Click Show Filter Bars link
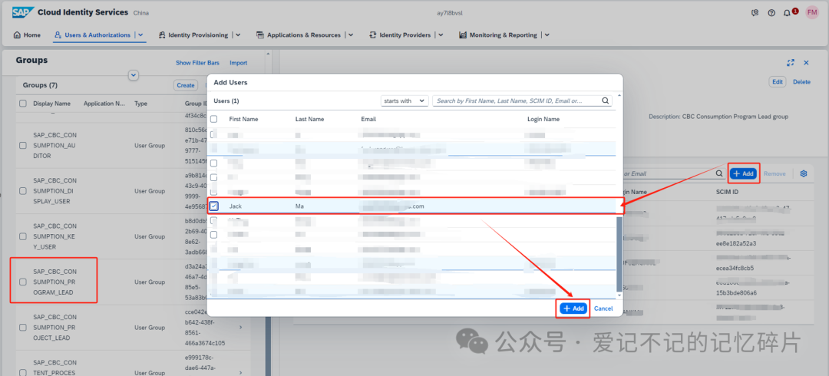The width and height of the screenshot is (829, 376). (197, 63)
